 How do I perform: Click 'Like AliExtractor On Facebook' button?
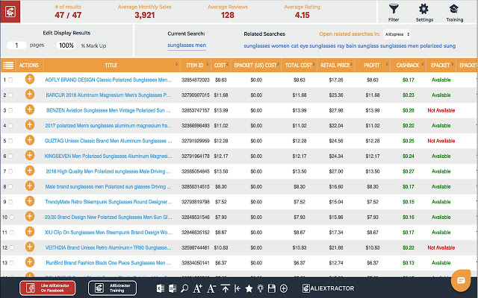point(49,288)
